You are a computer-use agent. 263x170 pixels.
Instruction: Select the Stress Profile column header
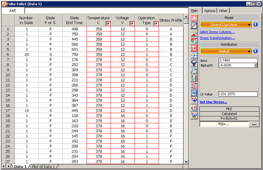tap(171, 20)
